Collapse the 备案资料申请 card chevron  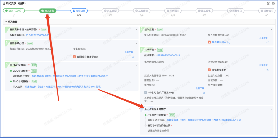point(137,29)
